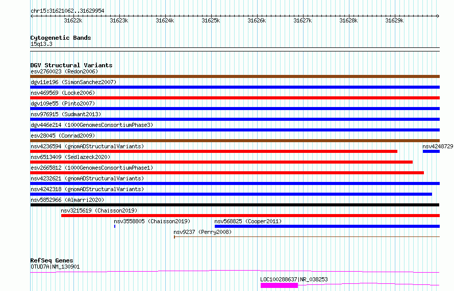Click the small nsv4248729 blue variant
The image size is (454, 291).
(431, 151)
